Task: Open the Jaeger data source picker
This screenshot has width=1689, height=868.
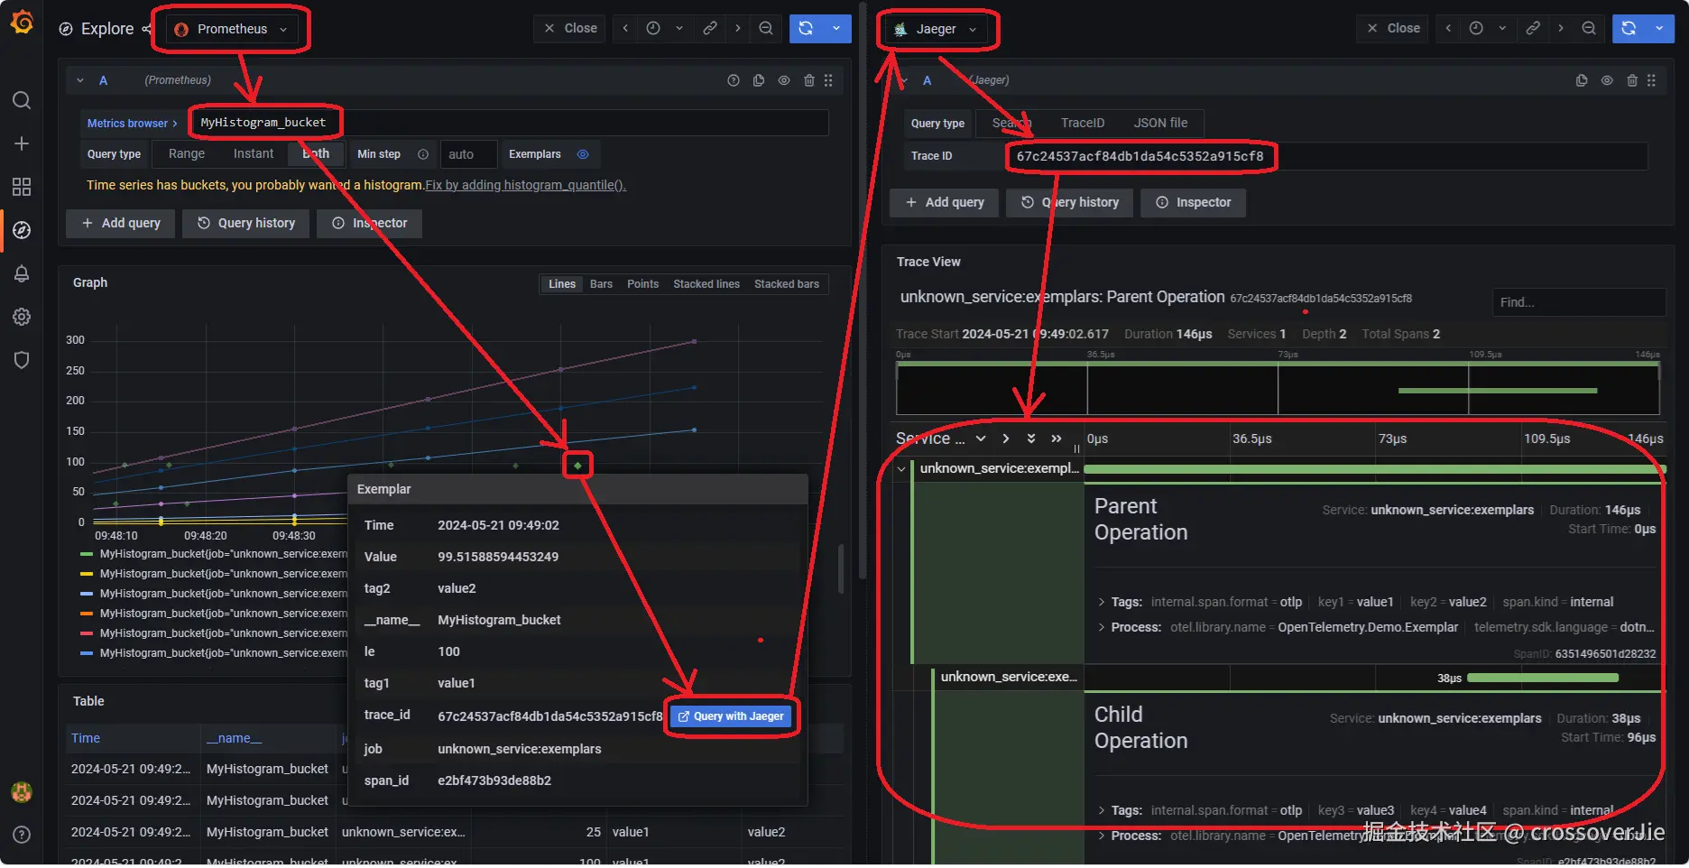Action: [x=935, y=29]
